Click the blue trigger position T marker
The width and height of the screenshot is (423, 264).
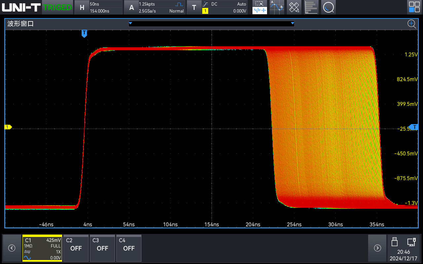tap(84, 33)
